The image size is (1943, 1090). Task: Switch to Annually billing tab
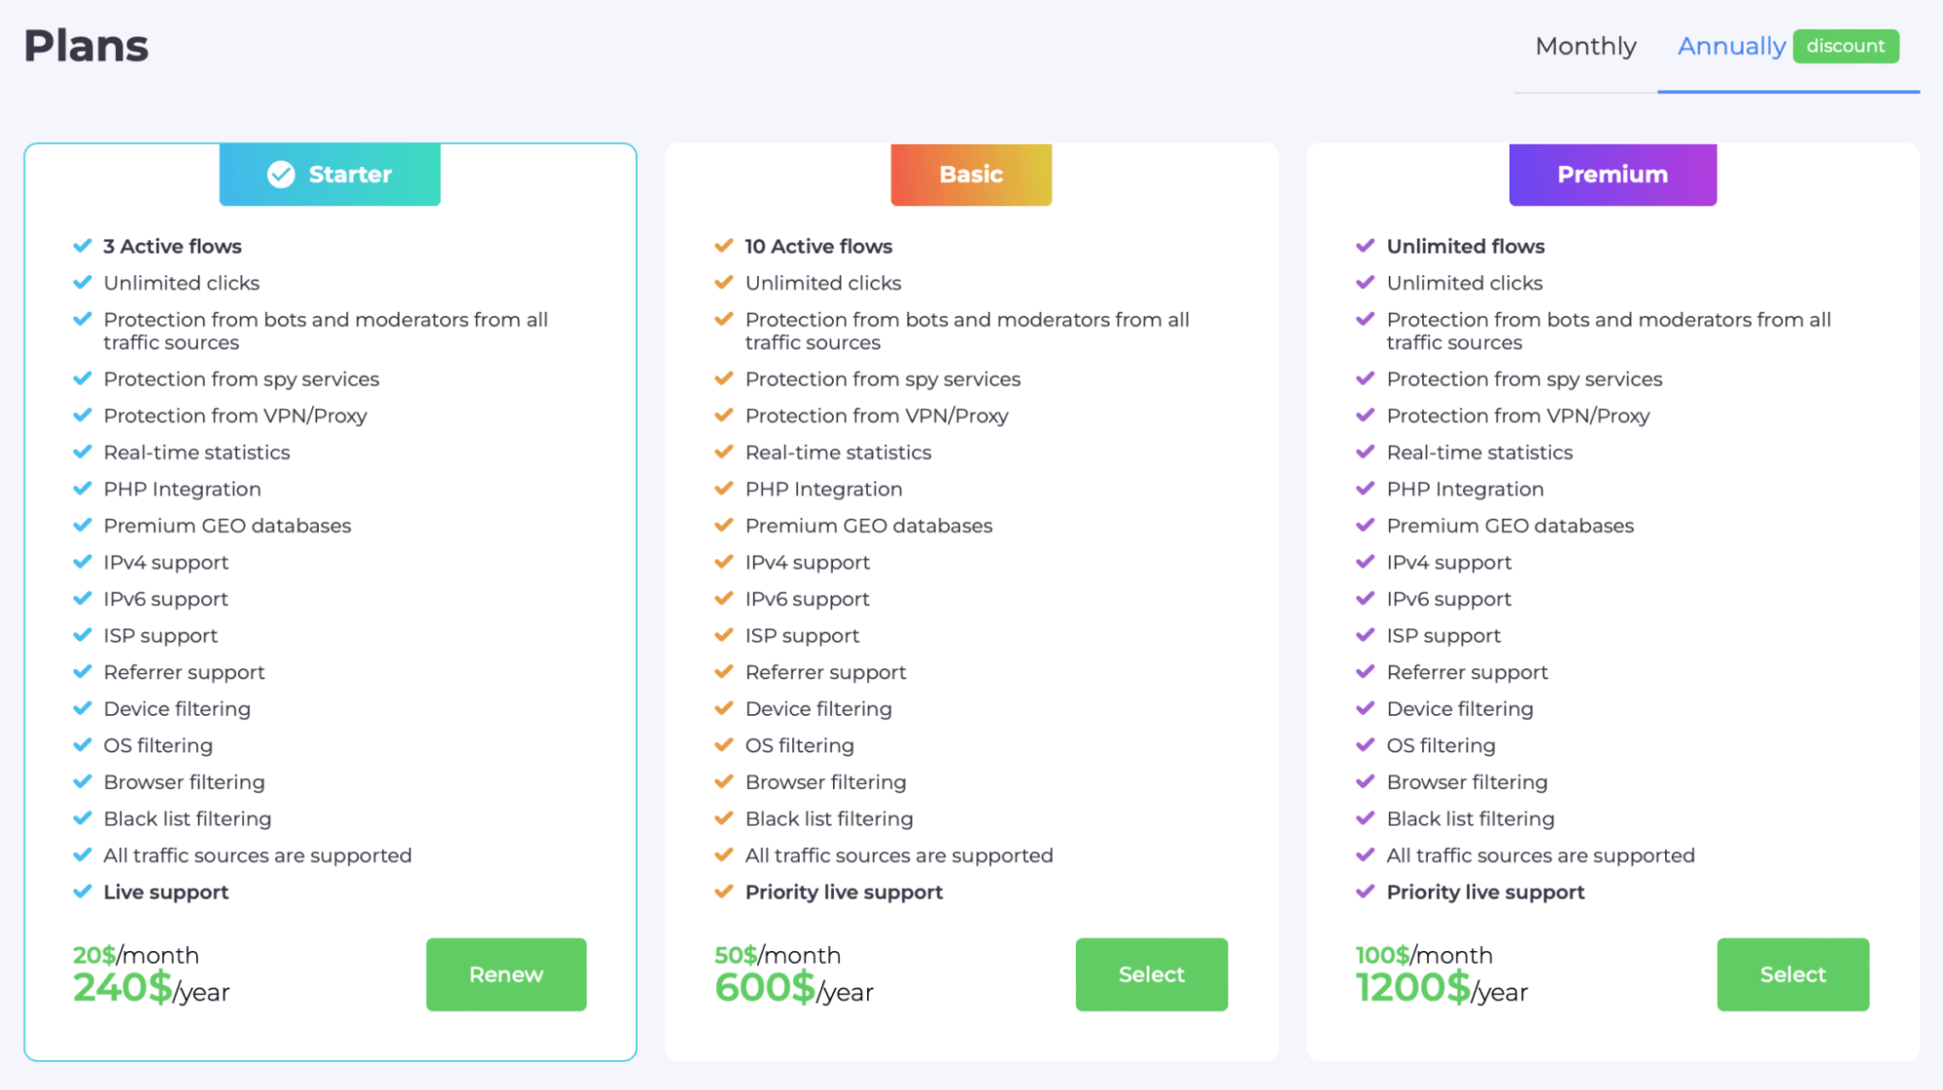[x=1731, y=47]
